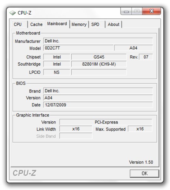The width and height of the screenshot is (170, 190).
Task: Click the CPU-Z window title text
Action: 24,13
